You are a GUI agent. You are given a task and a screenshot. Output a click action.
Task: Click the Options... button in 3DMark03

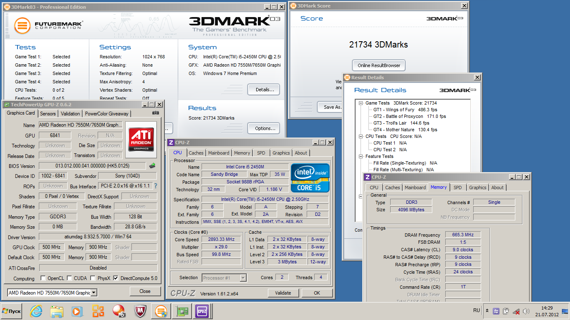[264, 128]
